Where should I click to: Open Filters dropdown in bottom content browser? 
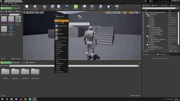6,66
